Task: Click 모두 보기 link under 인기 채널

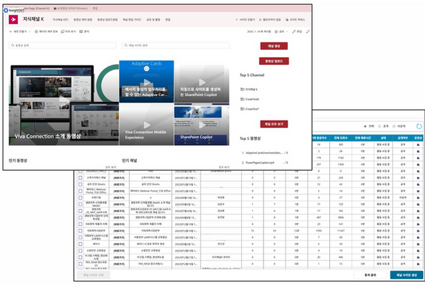Action: pos(224,167)
